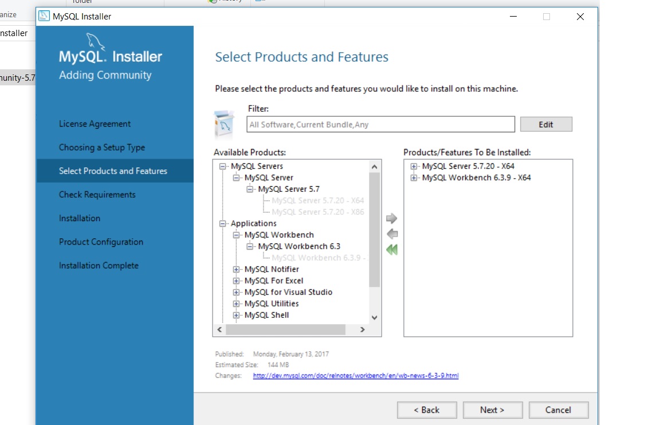Select MySQL Shell tree label
This screenshot has height=425, width=660.
point(266,315)
